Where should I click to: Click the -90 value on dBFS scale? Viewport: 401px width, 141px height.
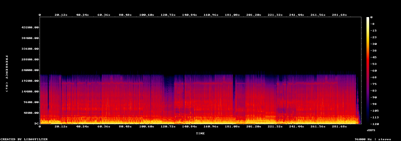[x=374, y=97]
